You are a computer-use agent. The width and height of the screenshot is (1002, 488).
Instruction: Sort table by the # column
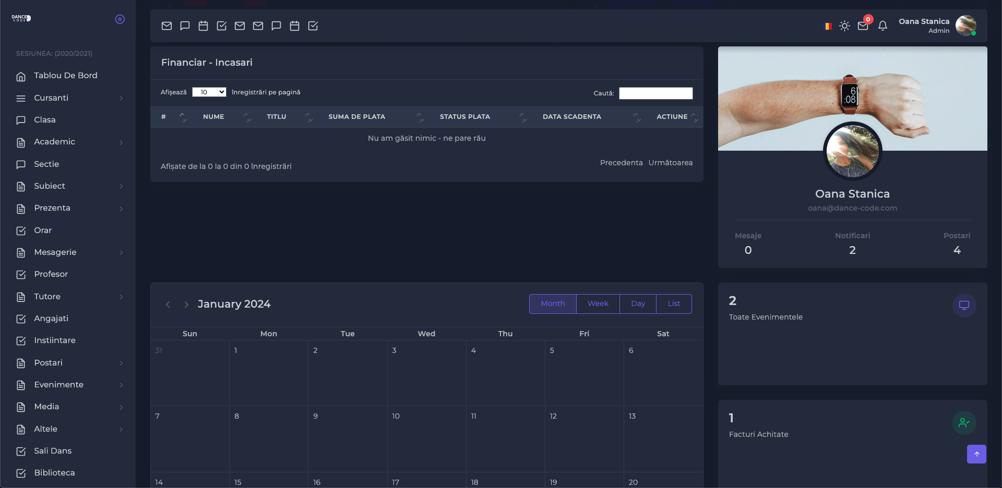coord(172,117)
